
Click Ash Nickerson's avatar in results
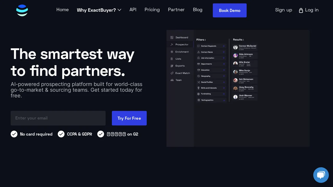click(235, 80)
